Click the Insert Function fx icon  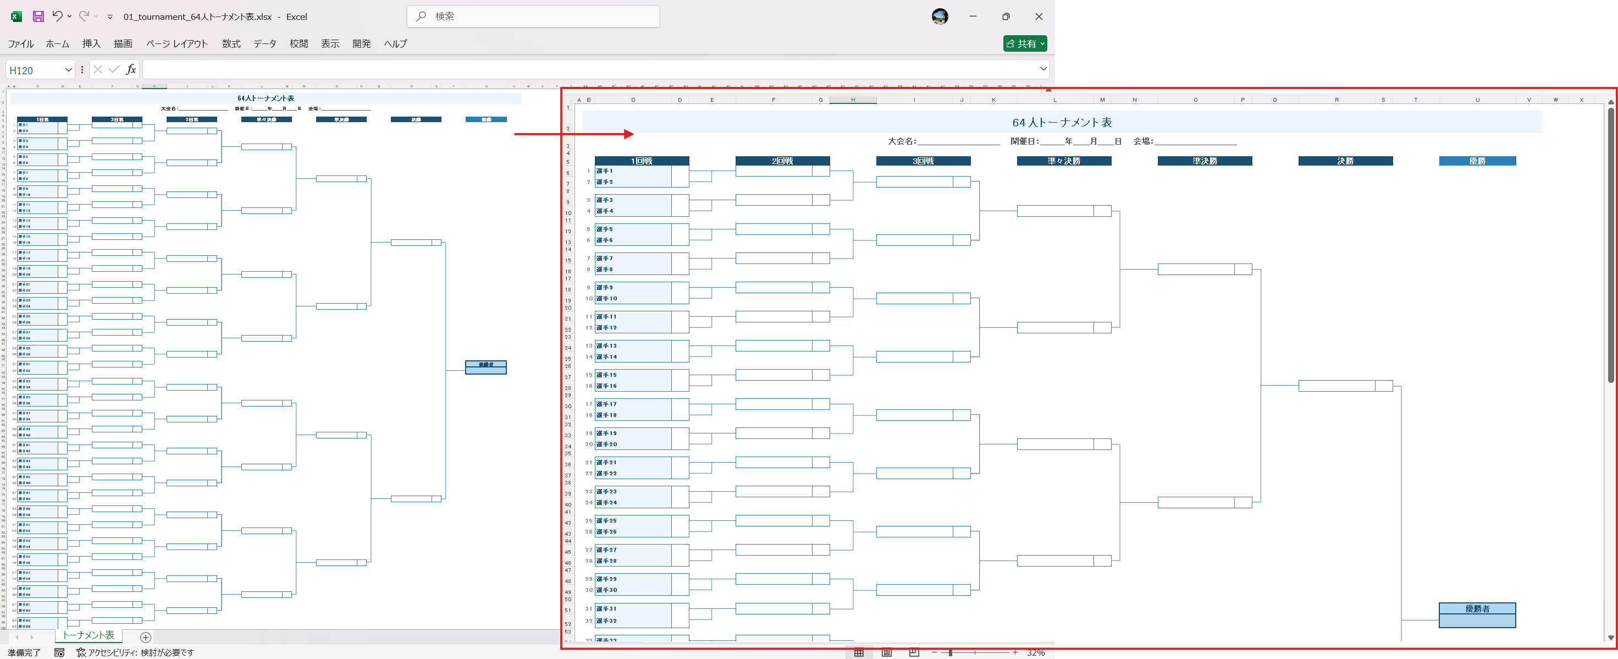tap(131, 69)
